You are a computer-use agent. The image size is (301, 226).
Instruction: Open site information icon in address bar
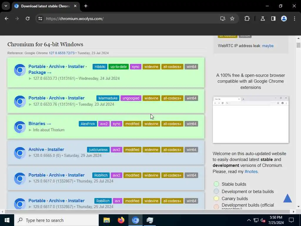click(x=40, y=19)
